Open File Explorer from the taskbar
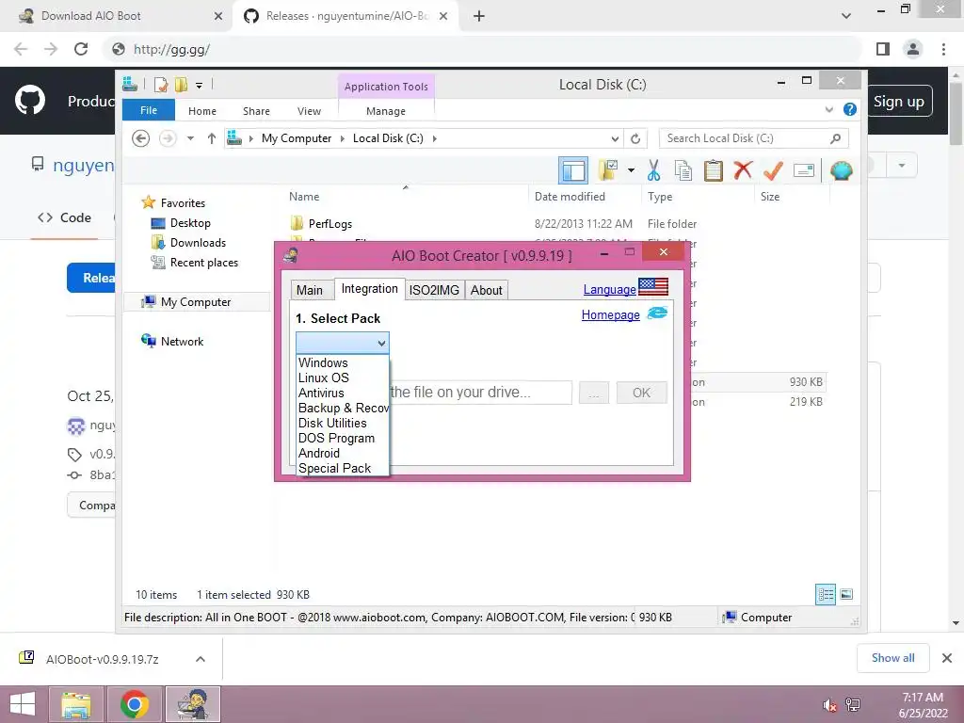The height and width of the screenshot is (723, 964). [76, 704]
